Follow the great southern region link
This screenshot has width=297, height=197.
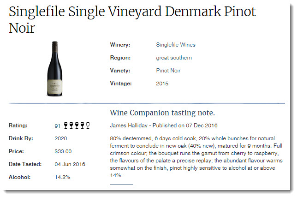tap(174, 58)
